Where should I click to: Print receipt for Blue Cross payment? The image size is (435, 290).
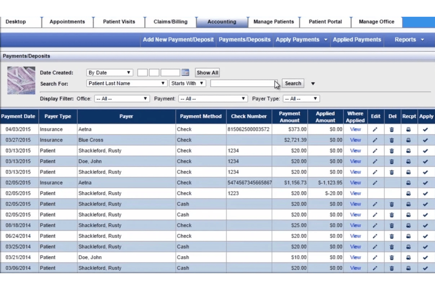pos(409,140)
